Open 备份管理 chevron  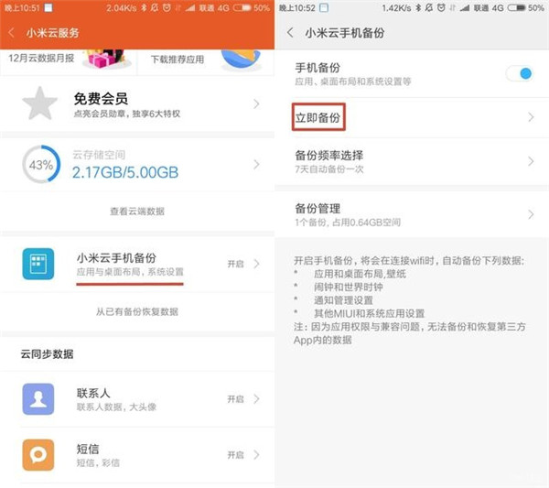click(531, 214)
